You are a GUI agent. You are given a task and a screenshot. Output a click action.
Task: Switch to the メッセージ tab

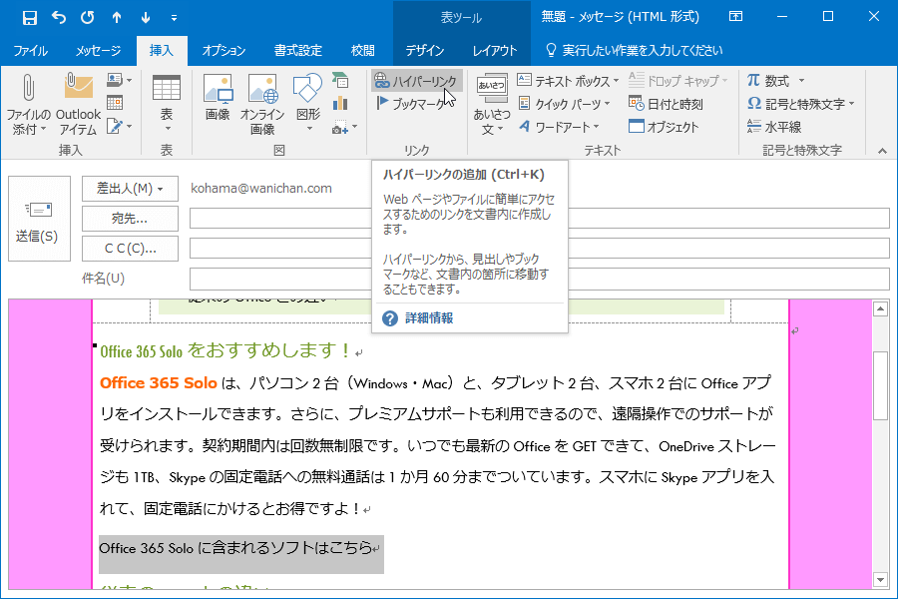point(98,51)
